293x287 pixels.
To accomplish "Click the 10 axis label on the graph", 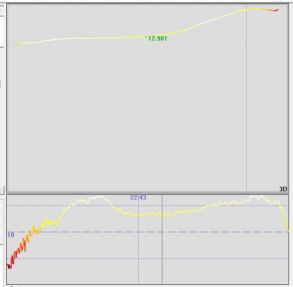I will 11,235.
